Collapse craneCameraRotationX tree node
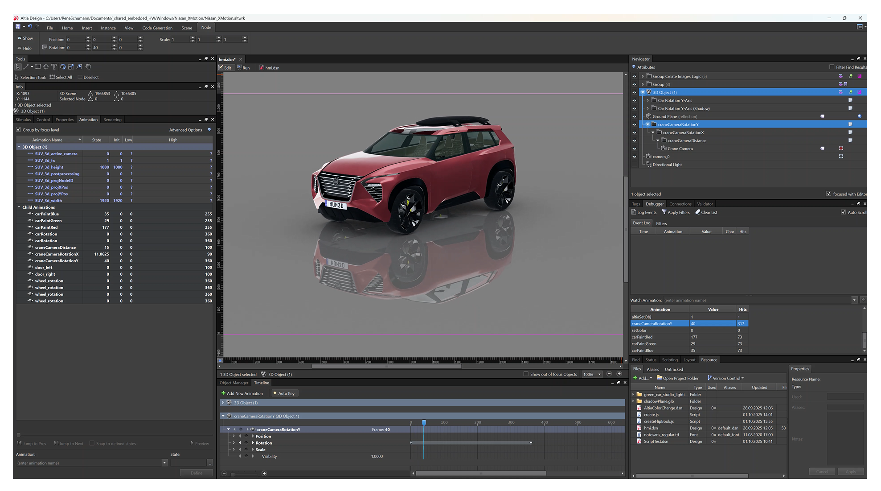 pos(653,132)
